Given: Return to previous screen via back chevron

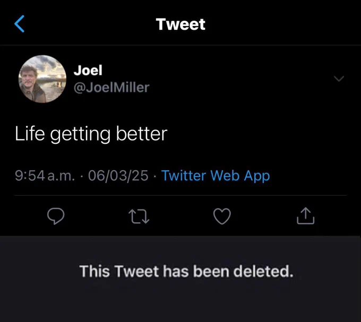Looking at the screenshot, I should [19, 24].
